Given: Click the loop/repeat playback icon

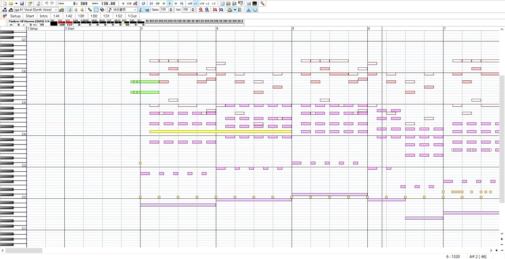Looking at the screenshot, I should click(143, 4).
